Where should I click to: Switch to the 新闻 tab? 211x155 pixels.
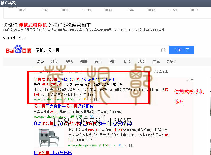pyautogui.click(x=55, y=61)
